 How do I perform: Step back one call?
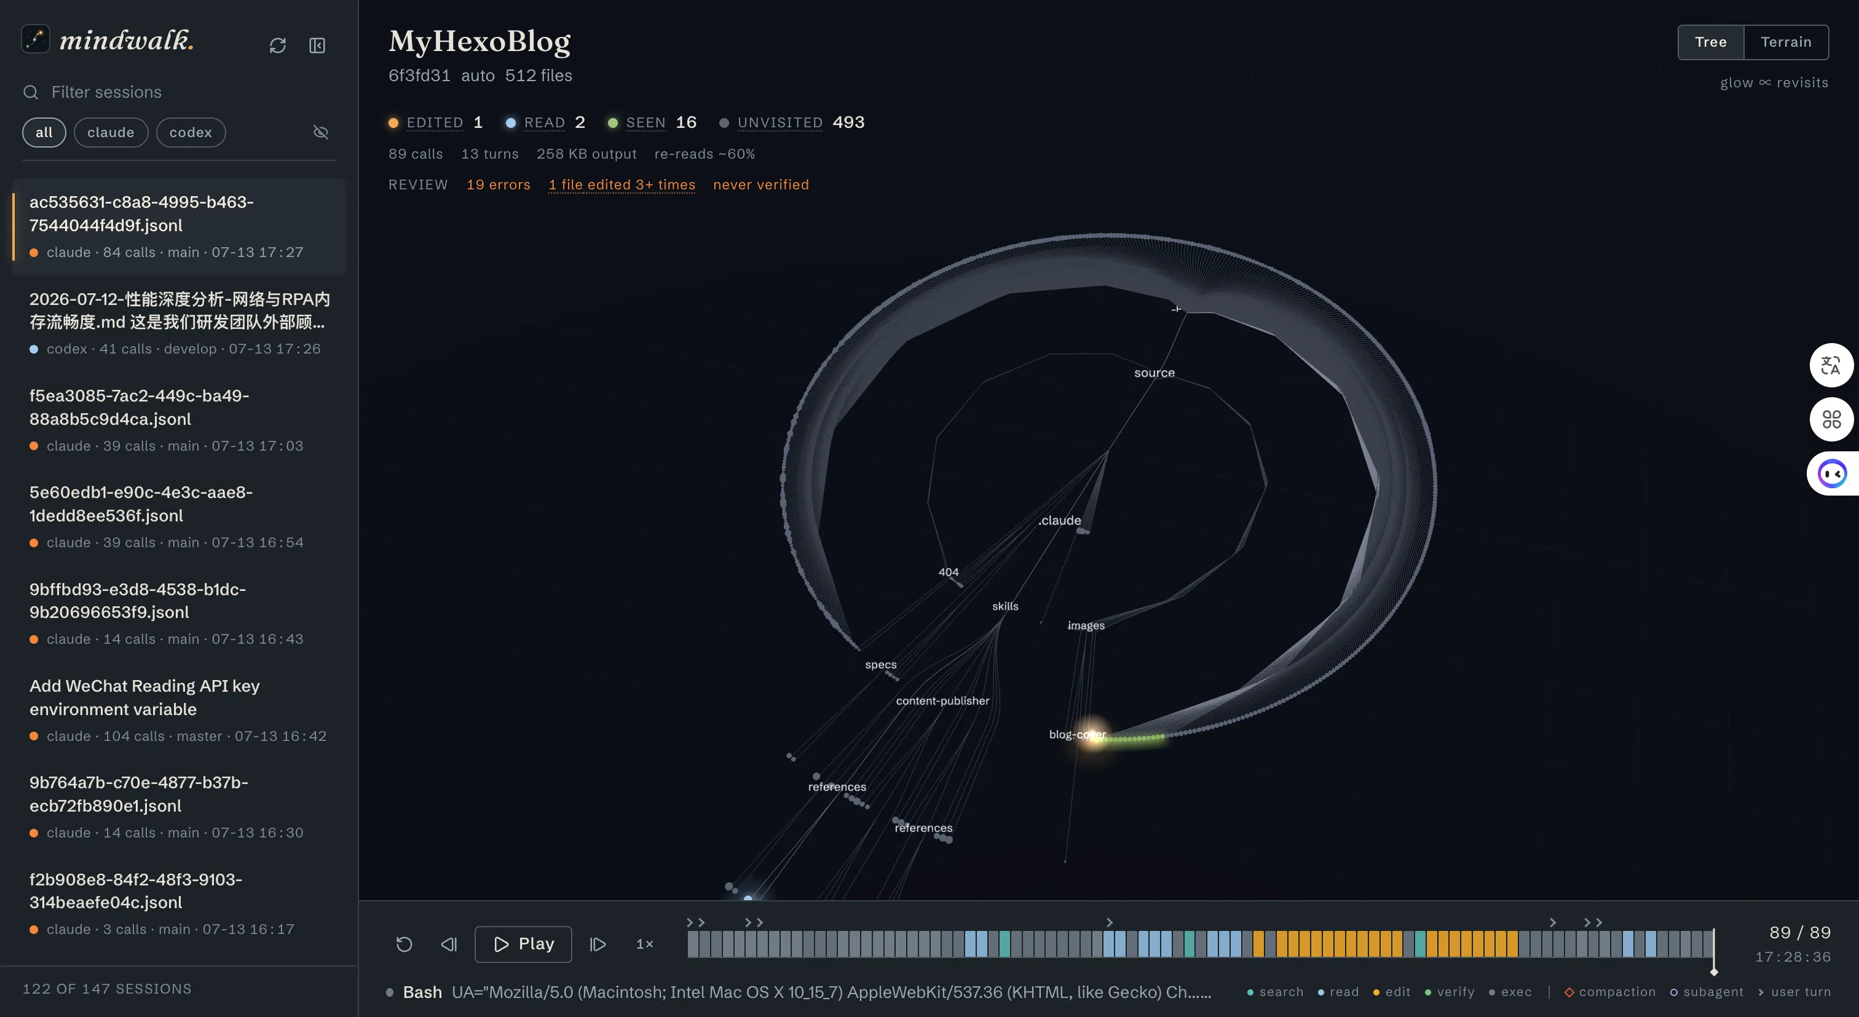point(449,944)
